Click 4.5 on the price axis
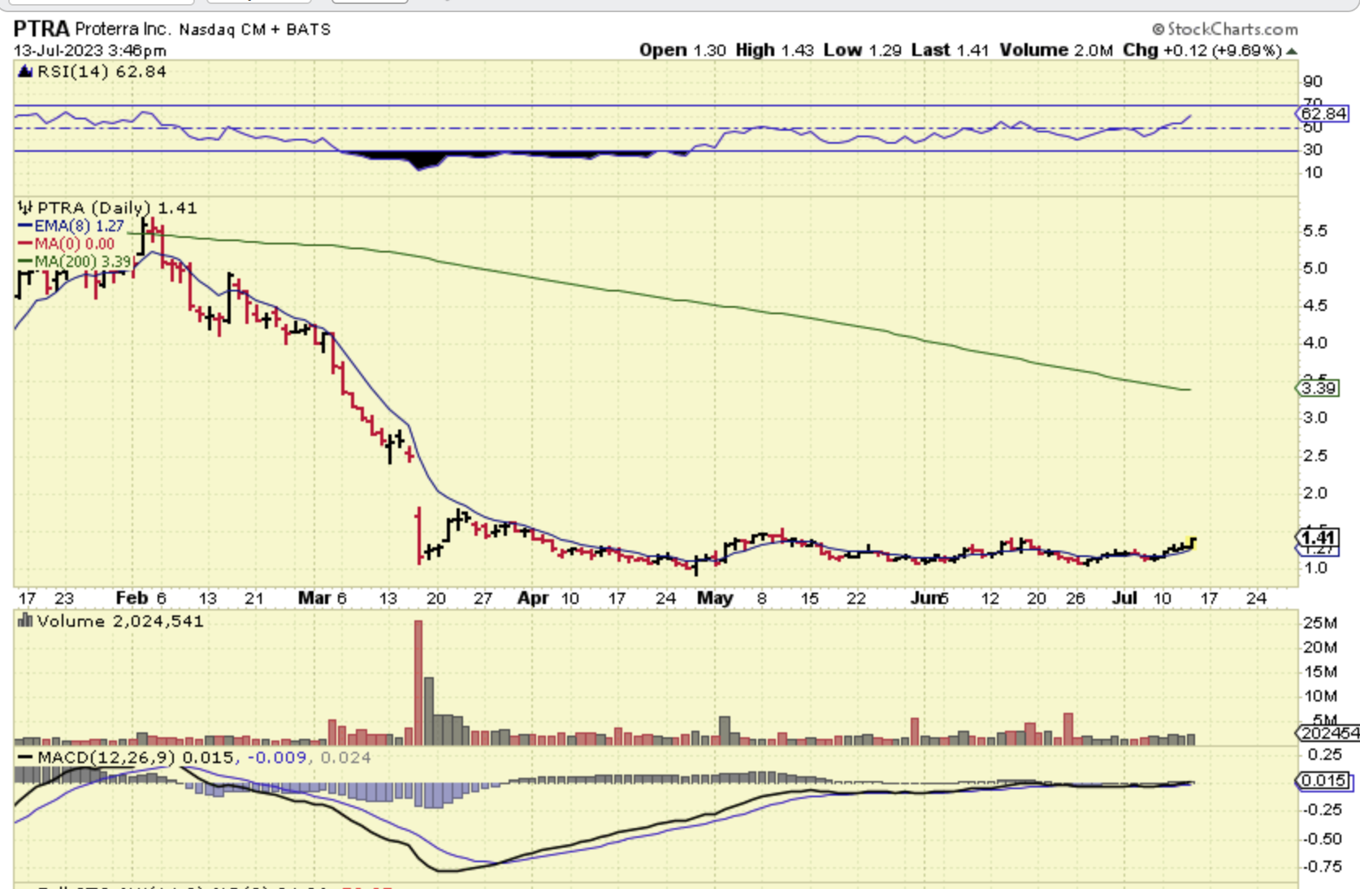Screen dimensions: 1360x889 [1315, 305]
